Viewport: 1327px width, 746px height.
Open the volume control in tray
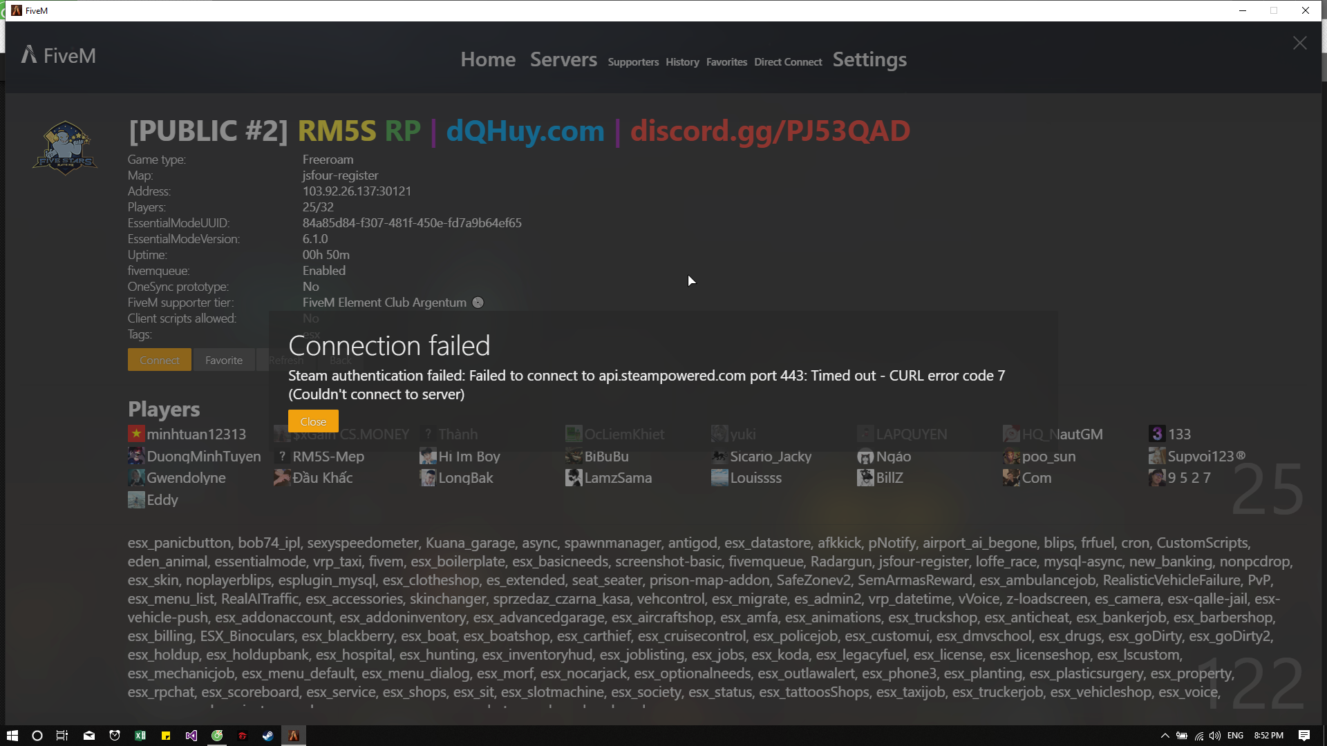[x=1214, y=736]
